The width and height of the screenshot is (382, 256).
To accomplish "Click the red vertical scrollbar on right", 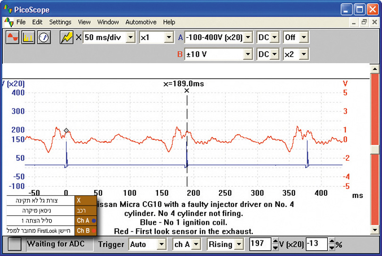I will pyautogui.click(x=374, y=151).
